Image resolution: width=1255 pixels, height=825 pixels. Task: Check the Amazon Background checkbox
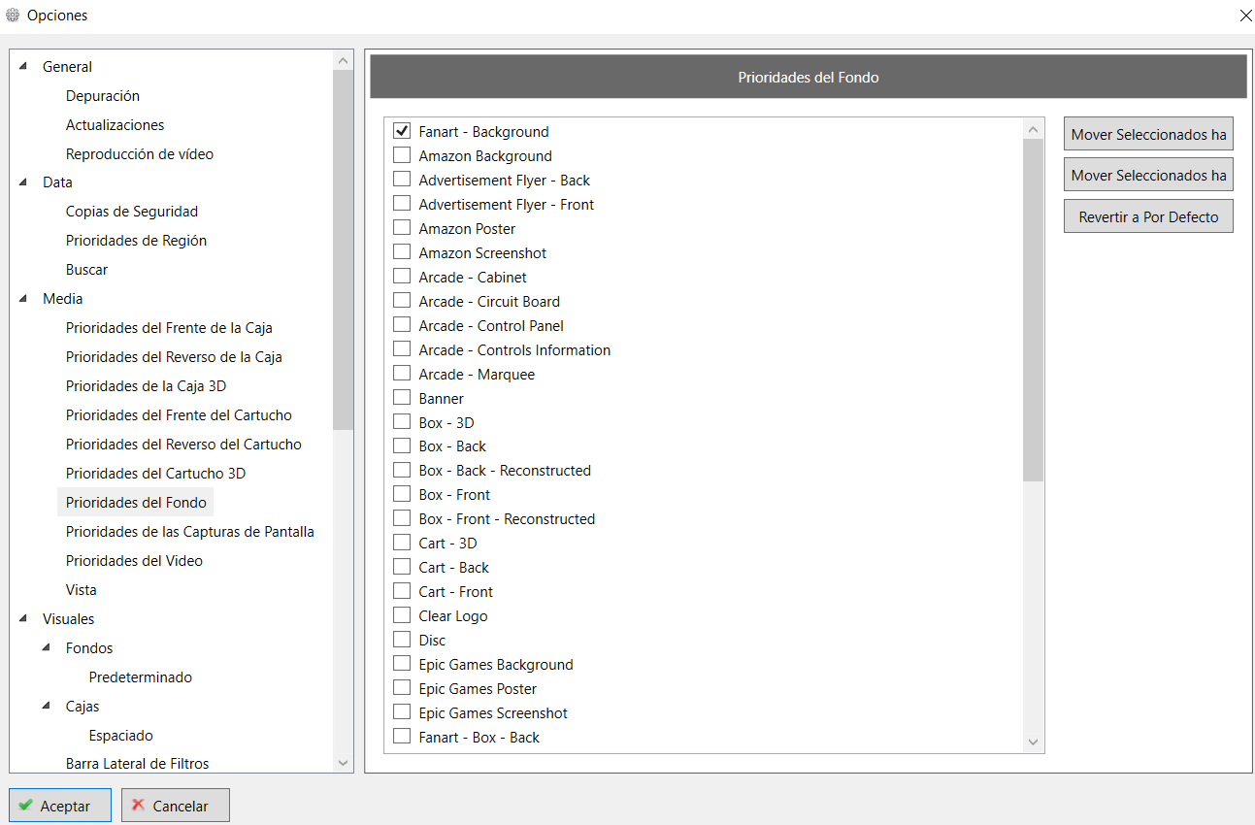point(402,155)
